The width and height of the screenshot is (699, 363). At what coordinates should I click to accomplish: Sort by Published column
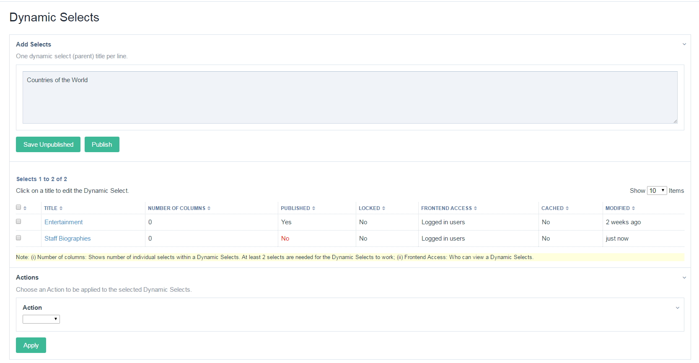[298, 208]
